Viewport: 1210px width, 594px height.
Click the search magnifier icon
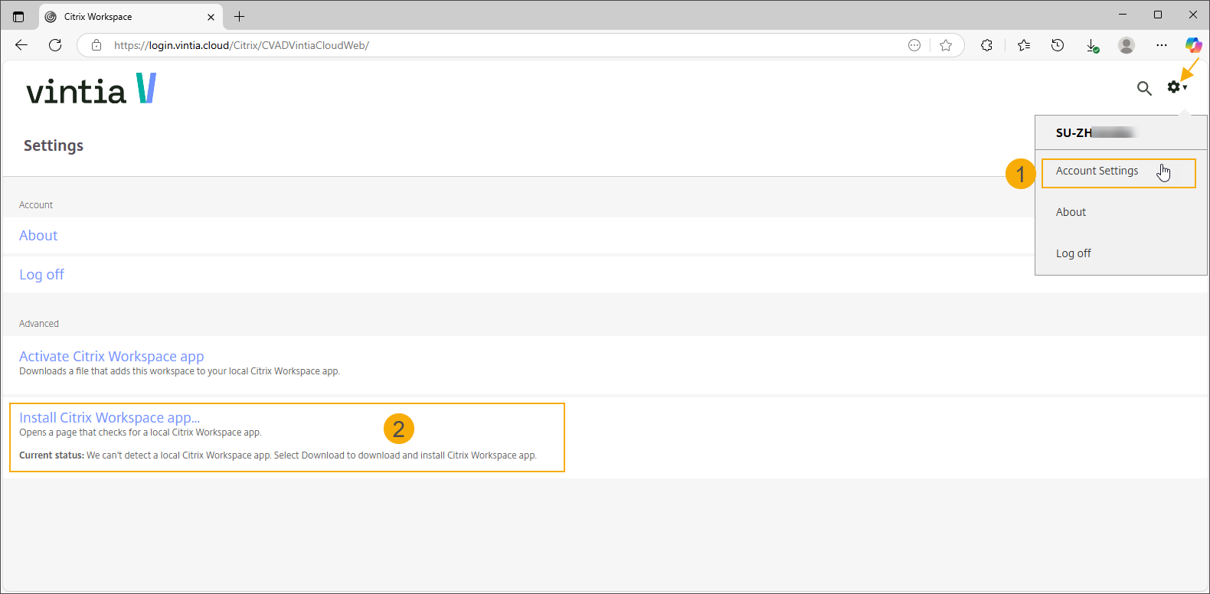click(1144, 89)
